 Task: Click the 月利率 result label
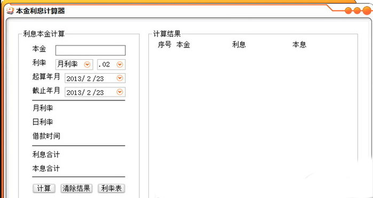click(43, 108)
